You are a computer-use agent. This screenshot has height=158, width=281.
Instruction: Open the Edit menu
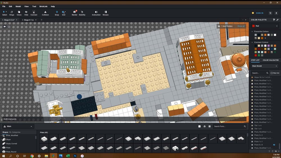click(11, 6)
